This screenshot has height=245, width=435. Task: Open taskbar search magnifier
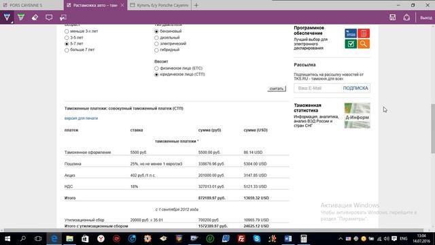click(23, 239)
